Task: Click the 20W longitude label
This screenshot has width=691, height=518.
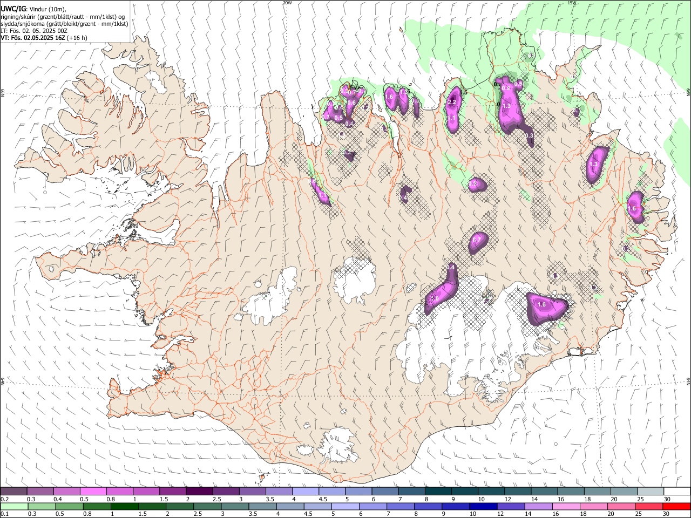Action: pos(287,3)
